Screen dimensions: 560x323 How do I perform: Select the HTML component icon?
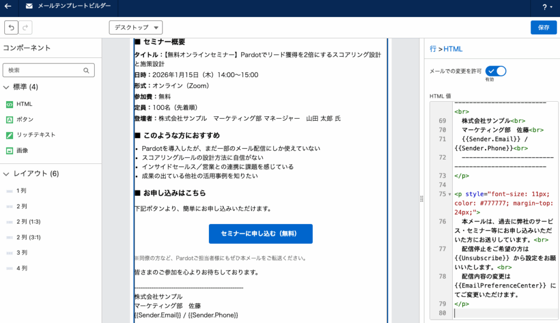point(9,104)
